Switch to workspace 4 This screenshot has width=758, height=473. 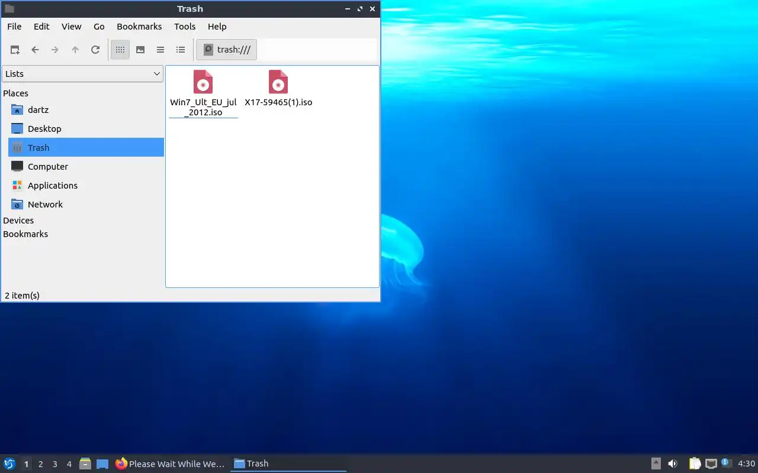(x=69, y=464)
